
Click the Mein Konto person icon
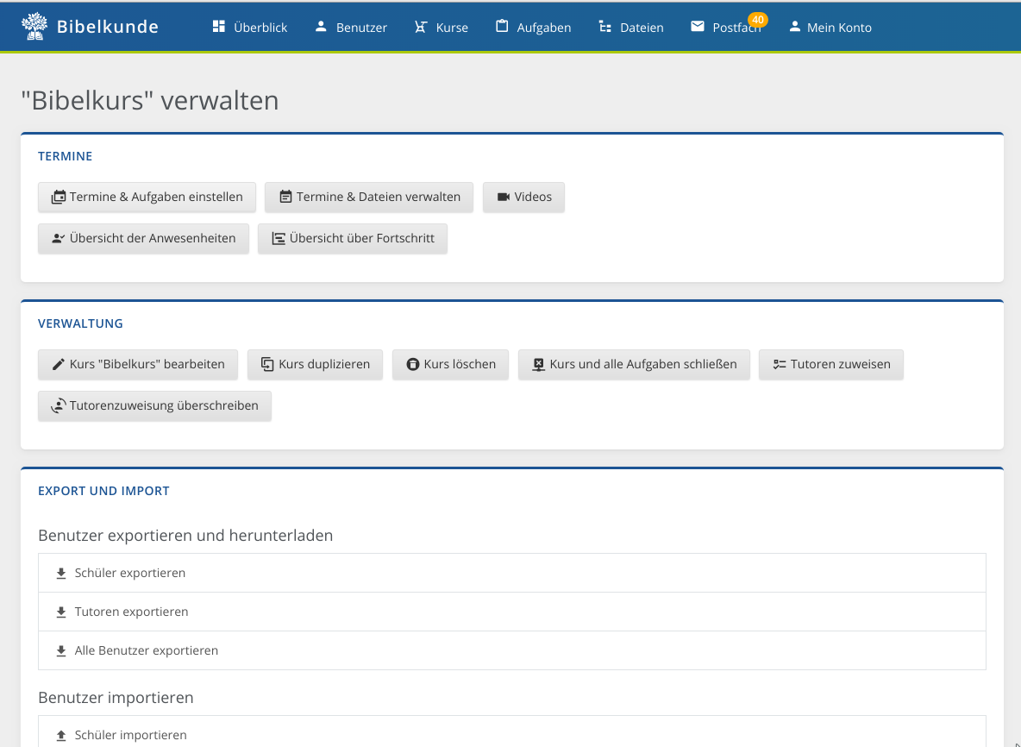(794, 27)
